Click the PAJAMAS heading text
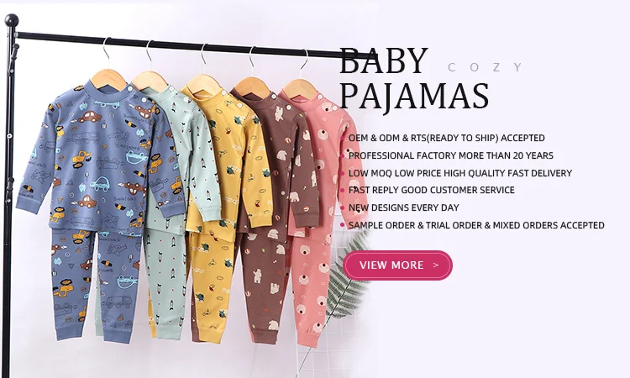The image size is (630, 378). pos(414,96)
